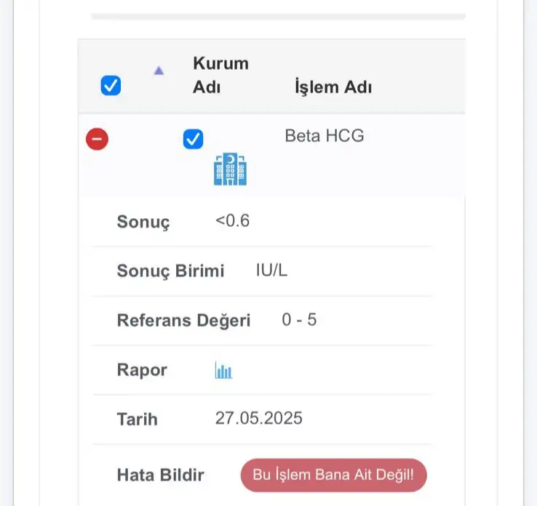The image size is (537, 506).
Task: Click the Sonuç Birimi label
Action: pos(170,271)
